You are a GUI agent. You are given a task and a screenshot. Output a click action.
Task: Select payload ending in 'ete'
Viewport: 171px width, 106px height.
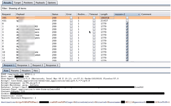point(27,52)
